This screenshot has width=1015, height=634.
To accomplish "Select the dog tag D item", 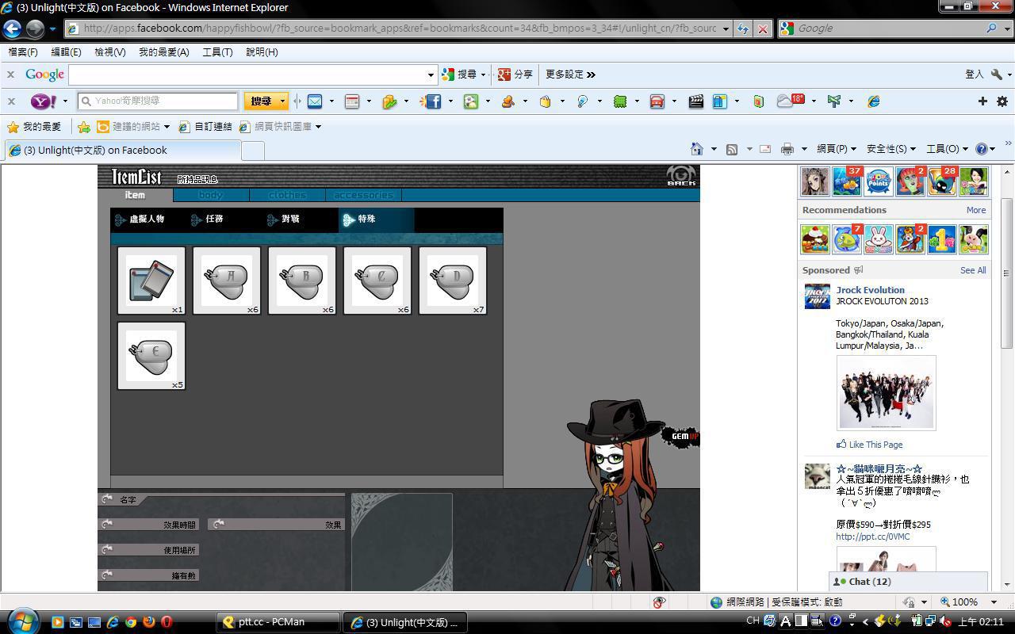I will point(452,280).
